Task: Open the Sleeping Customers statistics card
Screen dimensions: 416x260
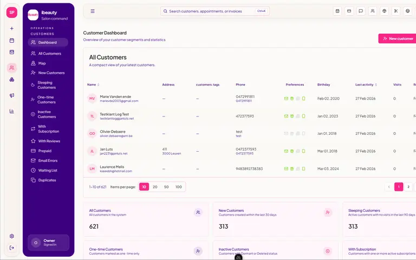Action: click(379, 219)
